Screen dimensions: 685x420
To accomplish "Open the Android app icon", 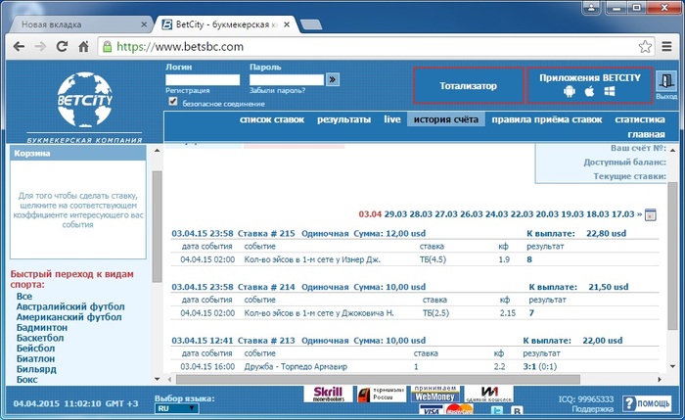I will click(569, 91).
